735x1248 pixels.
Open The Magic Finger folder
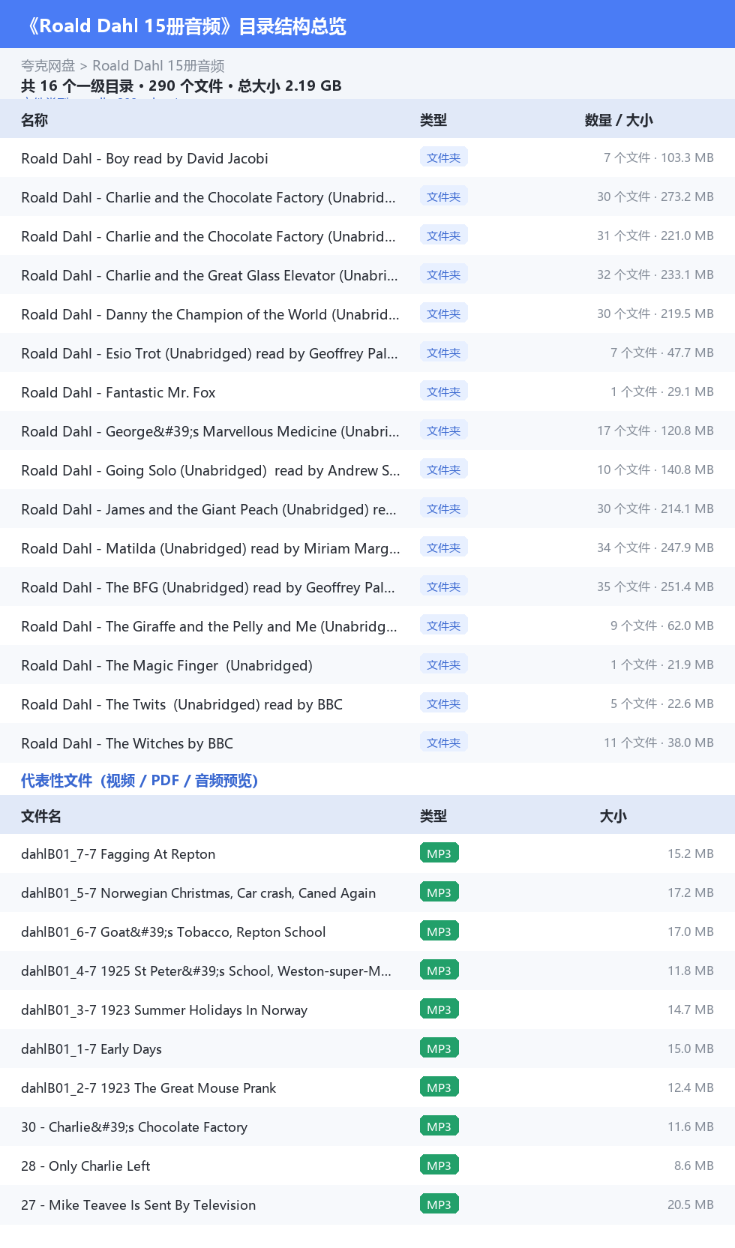pyautogui.click(x=166, y=665)
